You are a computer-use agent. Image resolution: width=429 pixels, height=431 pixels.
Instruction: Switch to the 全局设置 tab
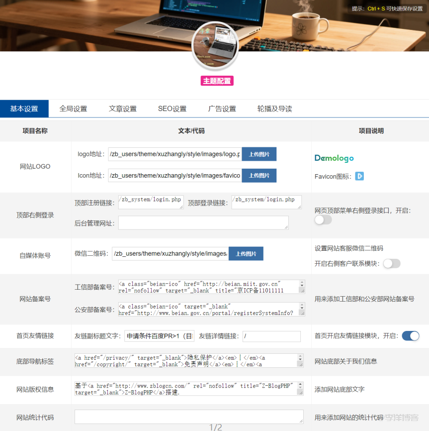click(73, 108)
